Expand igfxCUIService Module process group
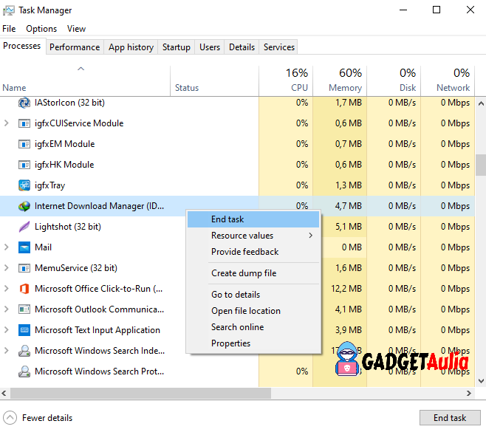This screenshot has height=435, width=486. point(6,123)
